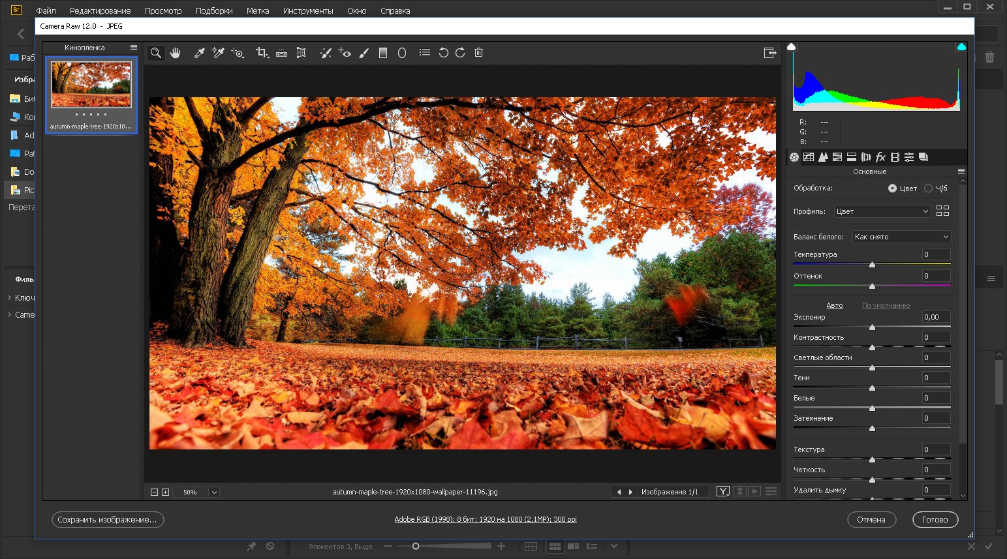Click the Температура slider handle

872,264
